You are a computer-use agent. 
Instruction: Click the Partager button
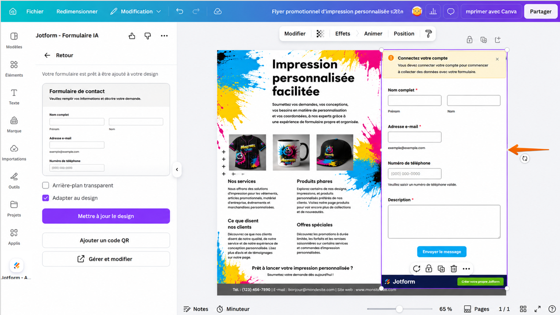[x=541, y=12]
